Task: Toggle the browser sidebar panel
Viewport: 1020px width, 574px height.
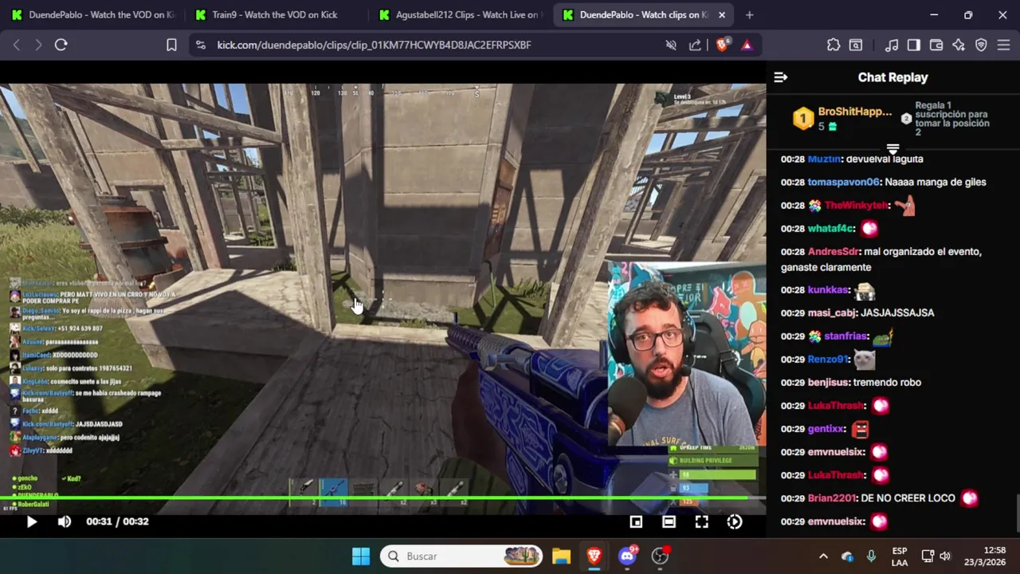Action: click(x=914, y=45)
